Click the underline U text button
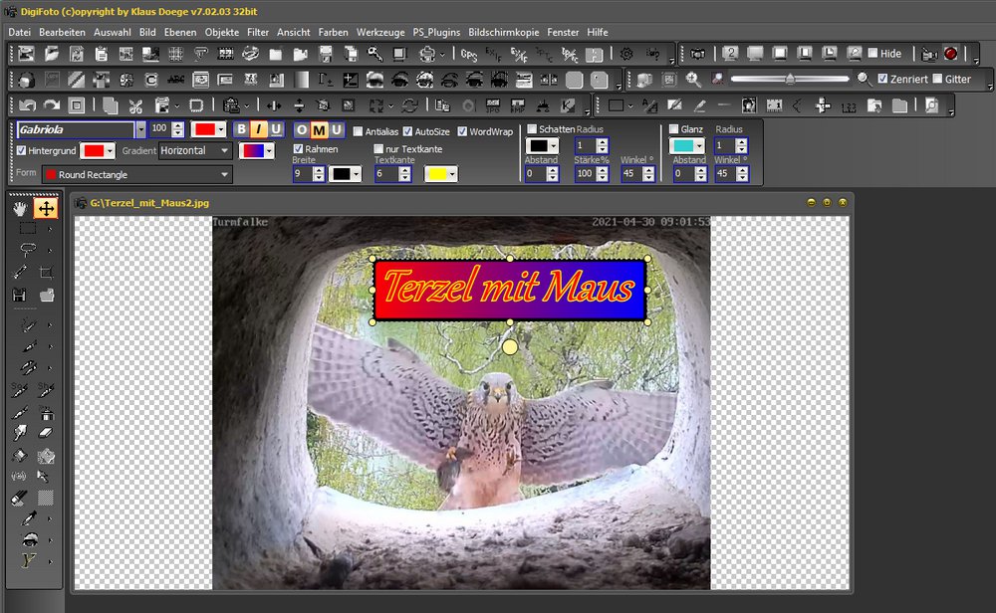This screenshot has height=613, width=996. [x=276, y=129]
